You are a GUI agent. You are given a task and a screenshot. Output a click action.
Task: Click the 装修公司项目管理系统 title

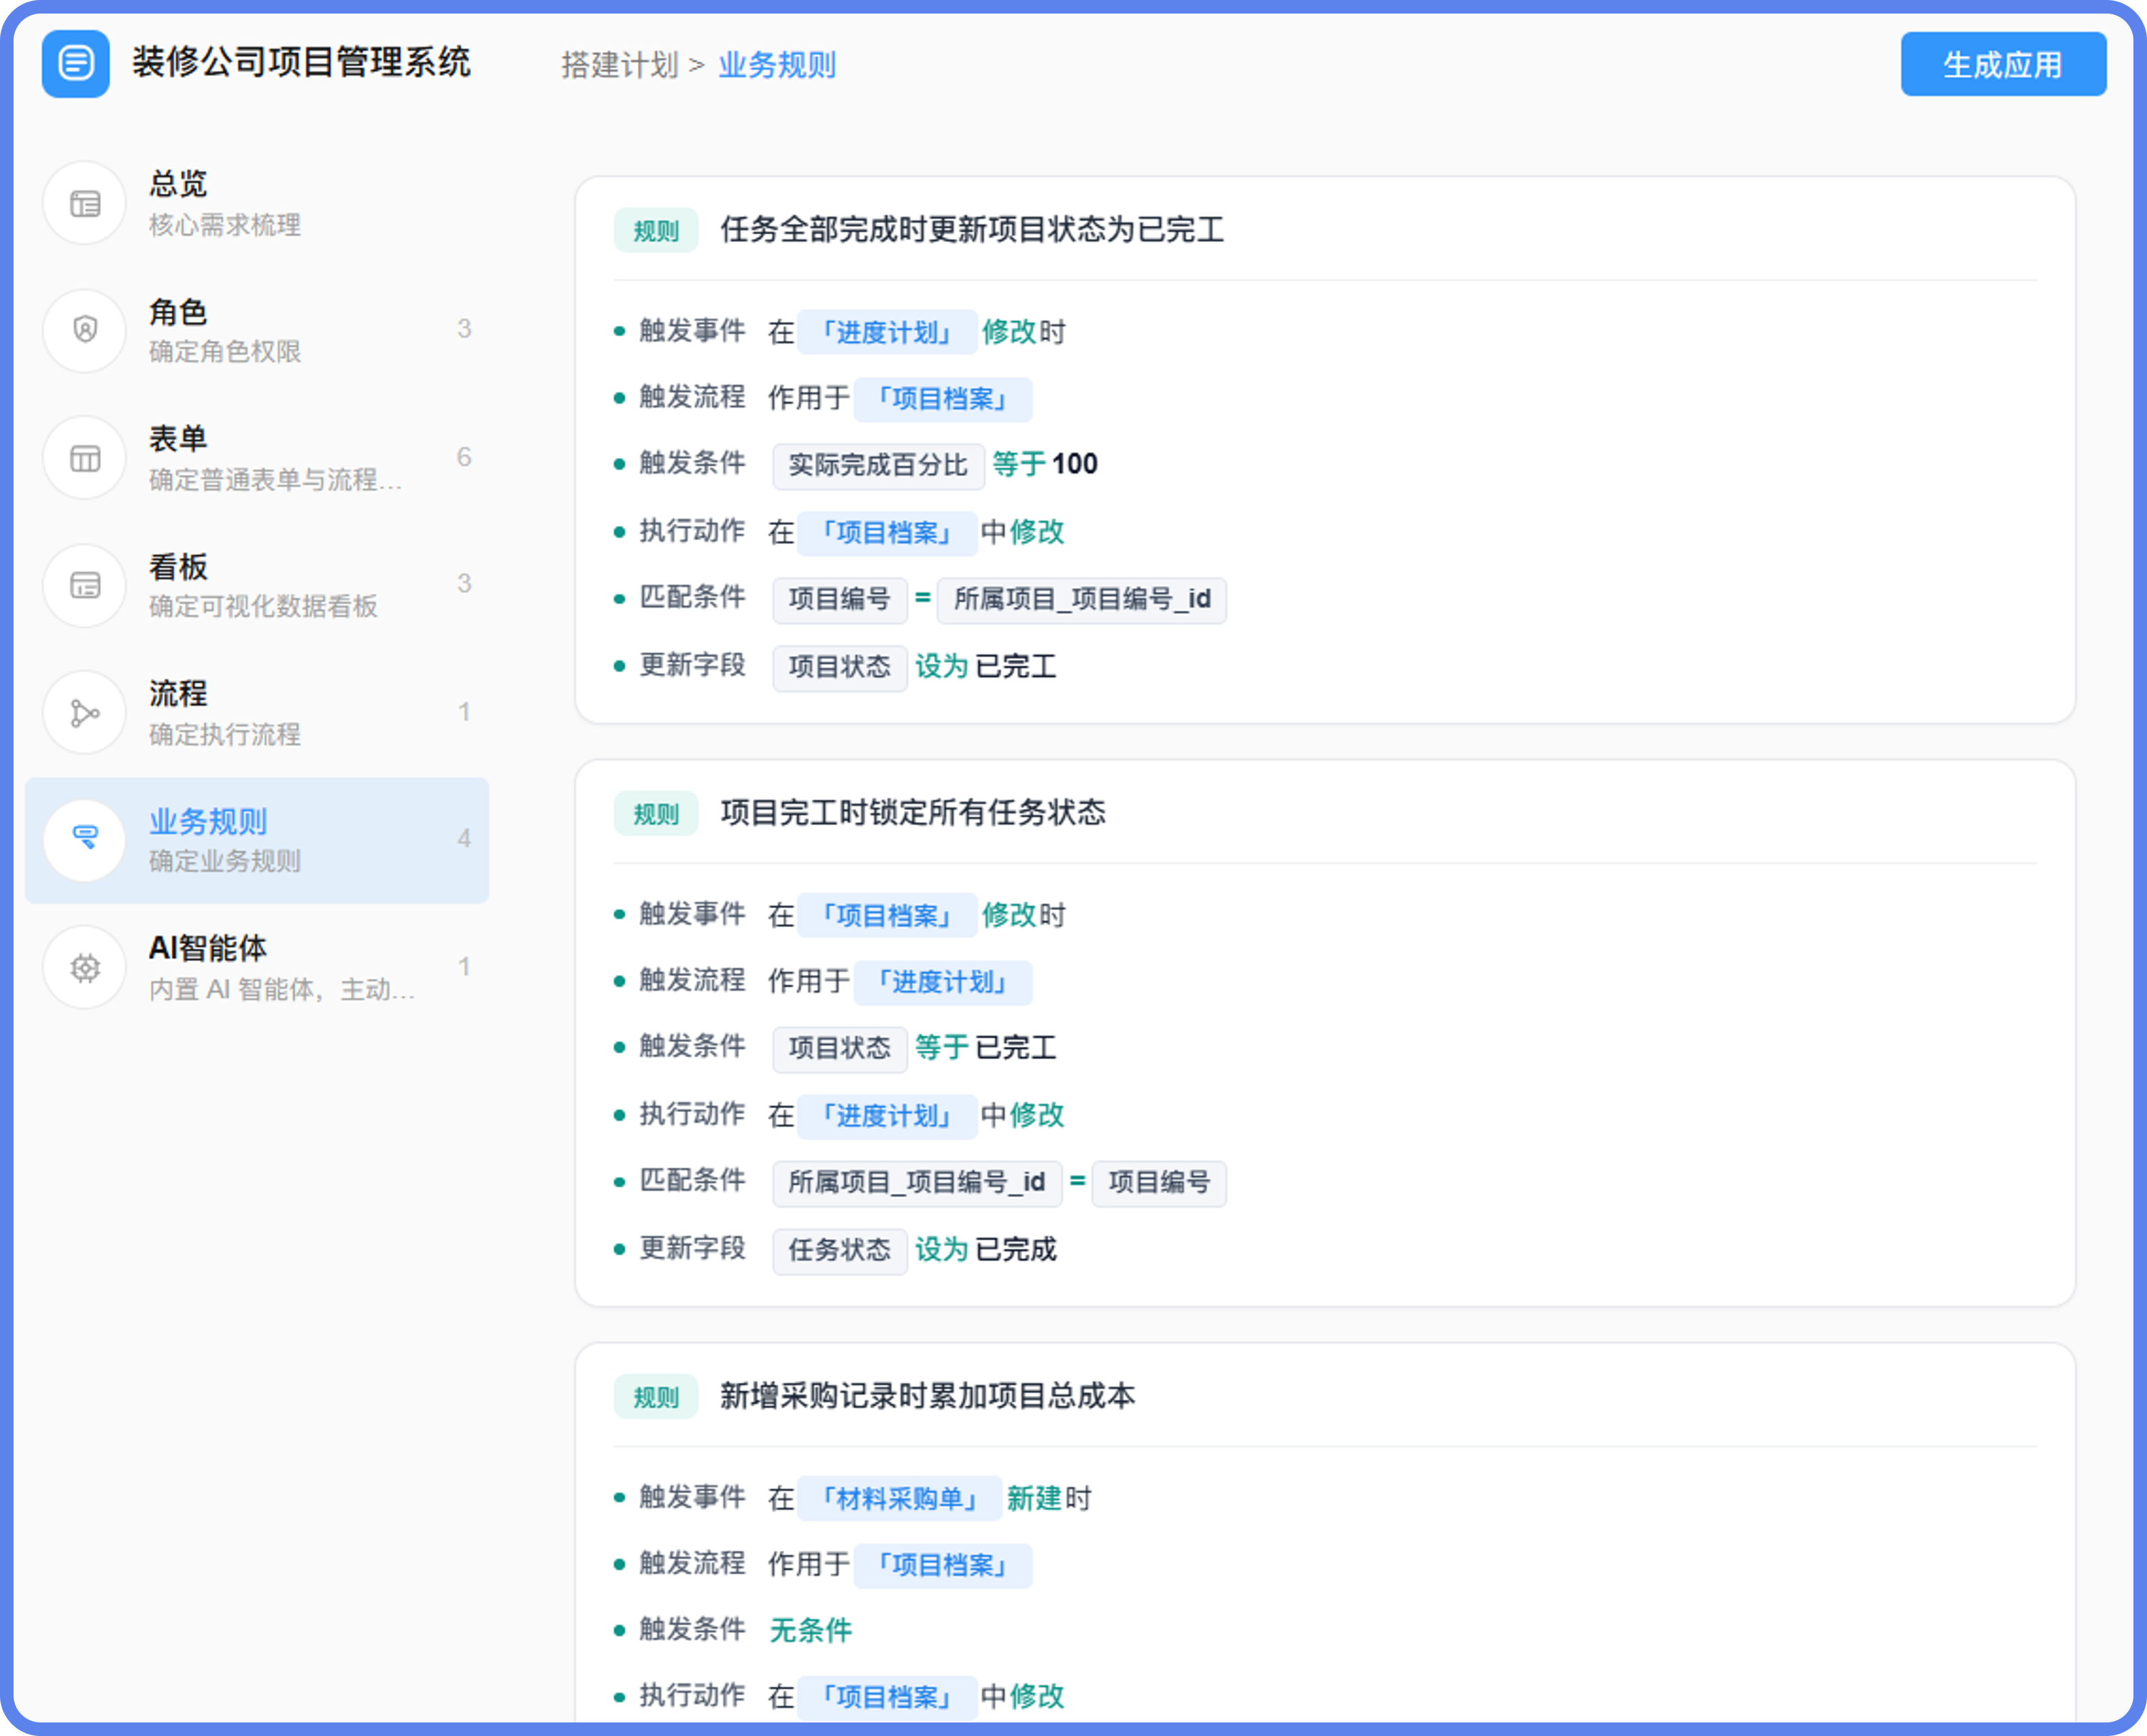[x=301, y=62]
